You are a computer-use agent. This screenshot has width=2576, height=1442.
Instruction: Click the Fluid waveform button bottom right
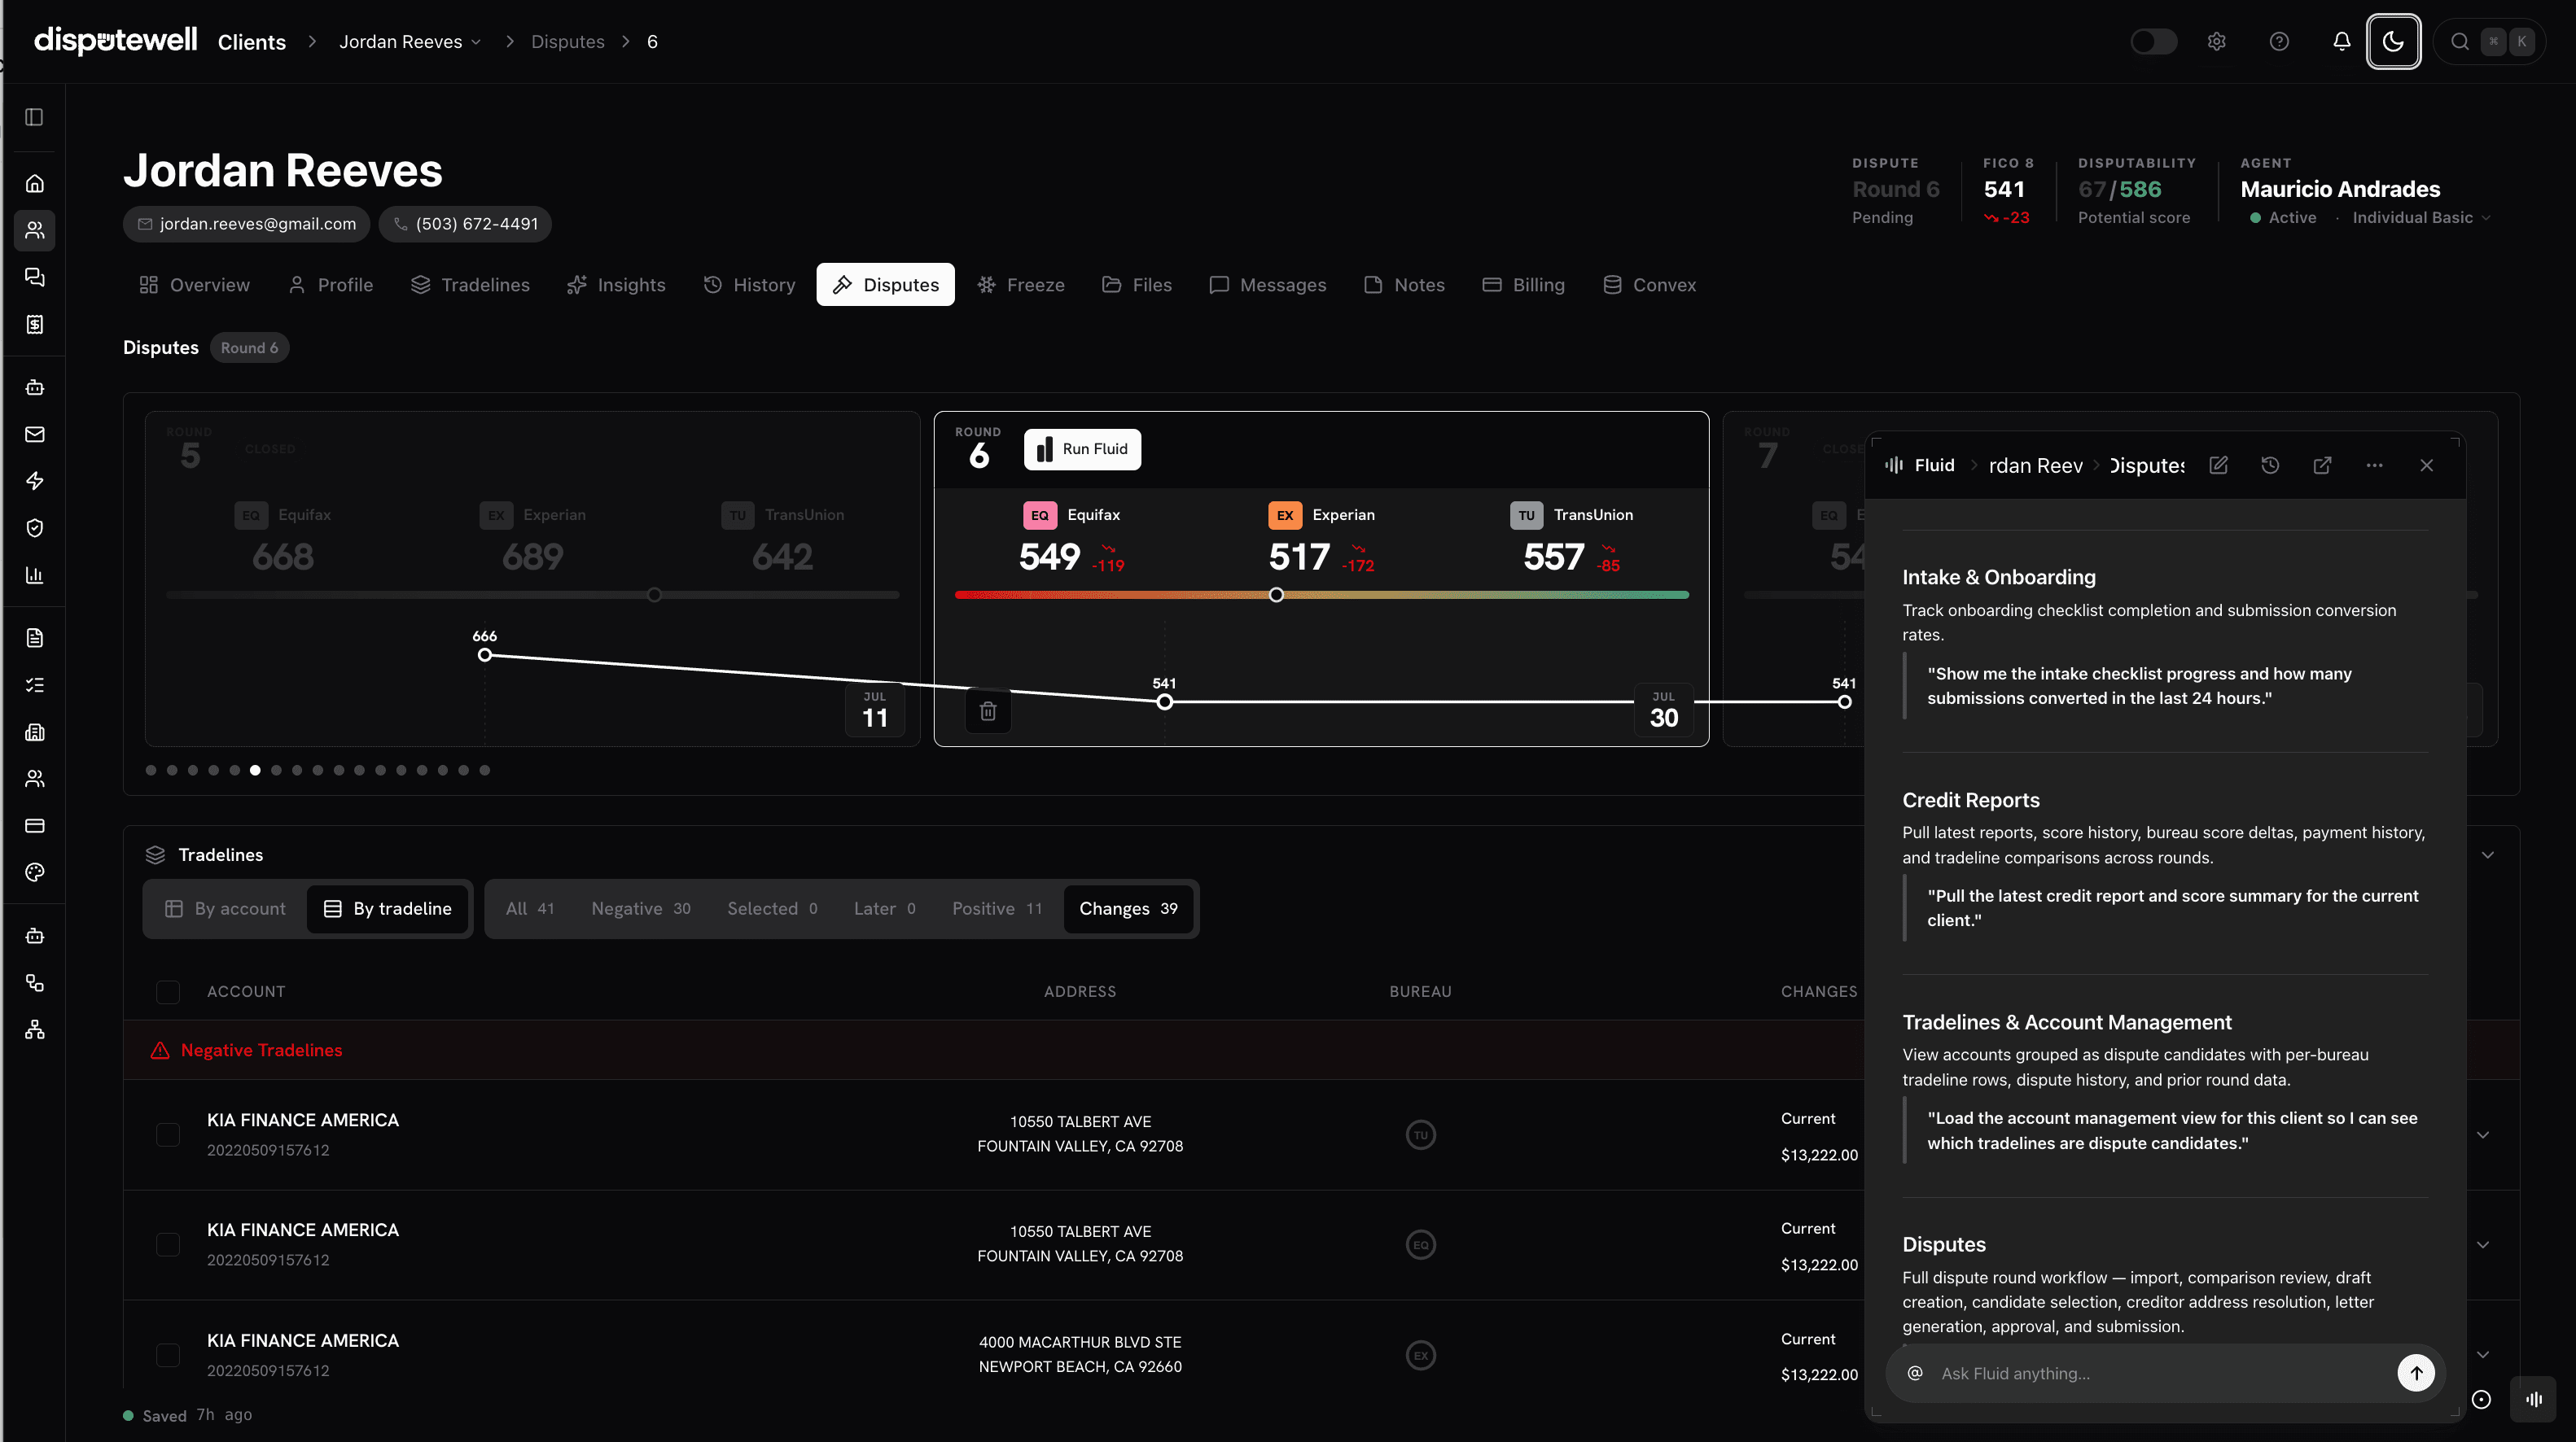(x=2534, y=1400)
